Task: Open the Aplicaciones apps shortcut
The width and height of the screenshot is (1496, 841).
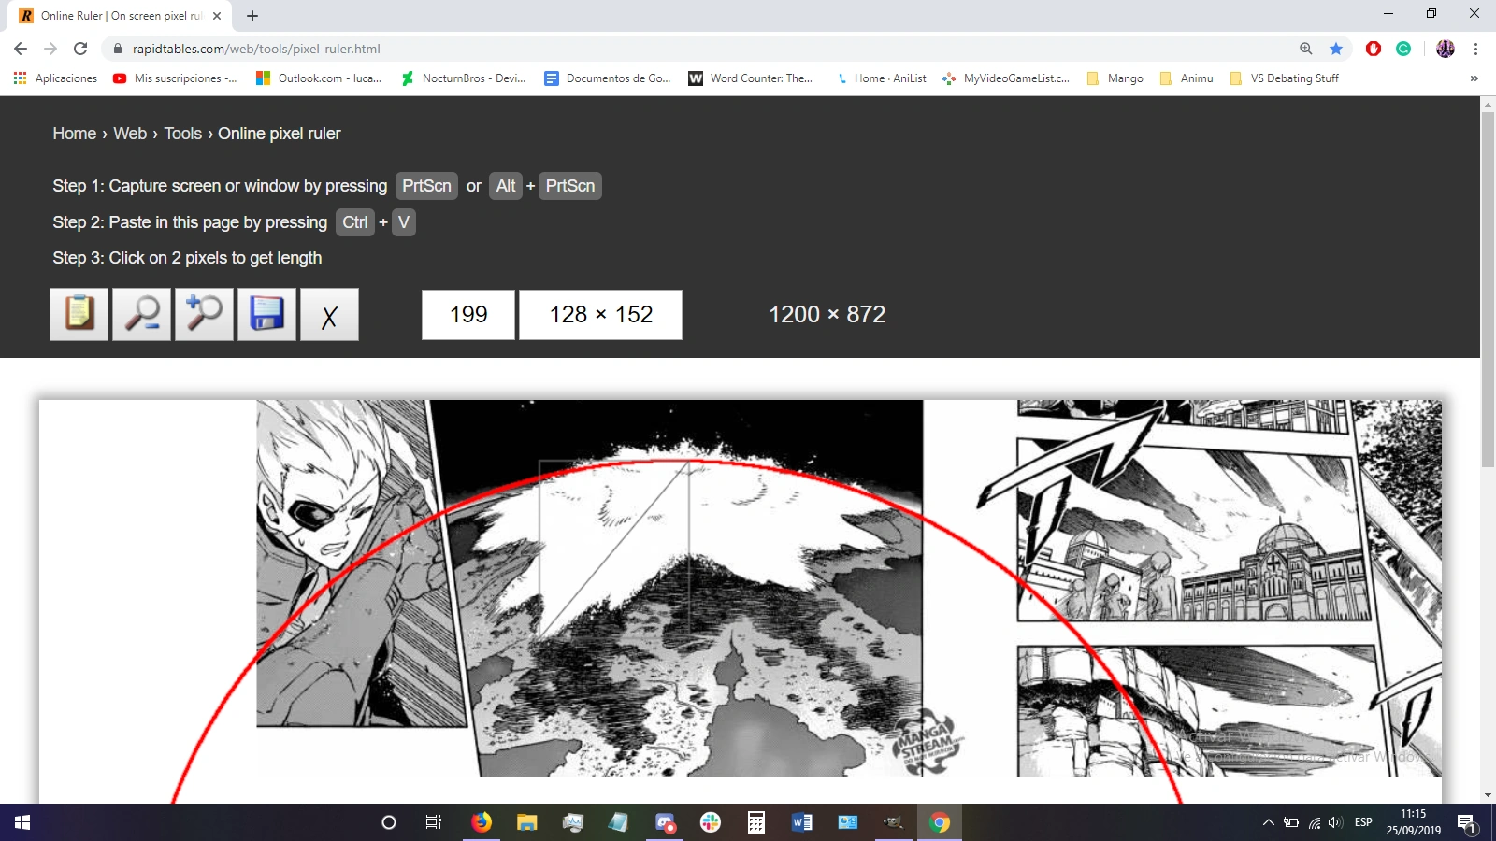Action: coord(55,78)
